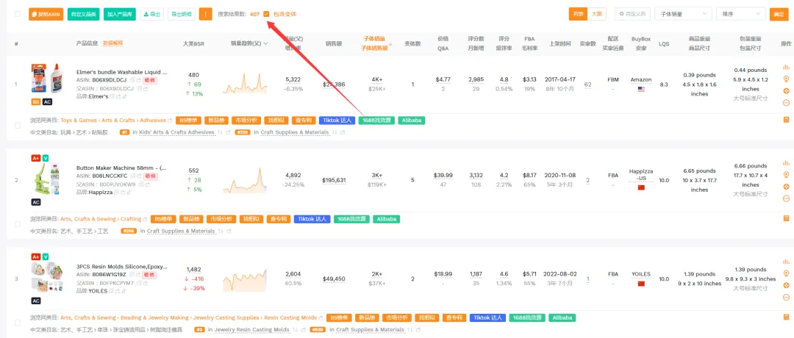The image size is (794, 338).
Task: Toggle the select-all checkbox in the toolbar
Action: tap(18, 14)
